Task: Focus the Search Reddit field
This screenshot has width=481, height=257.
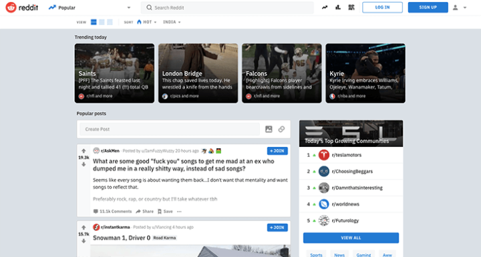Action: pyautogui.click(x=227, y=7)
